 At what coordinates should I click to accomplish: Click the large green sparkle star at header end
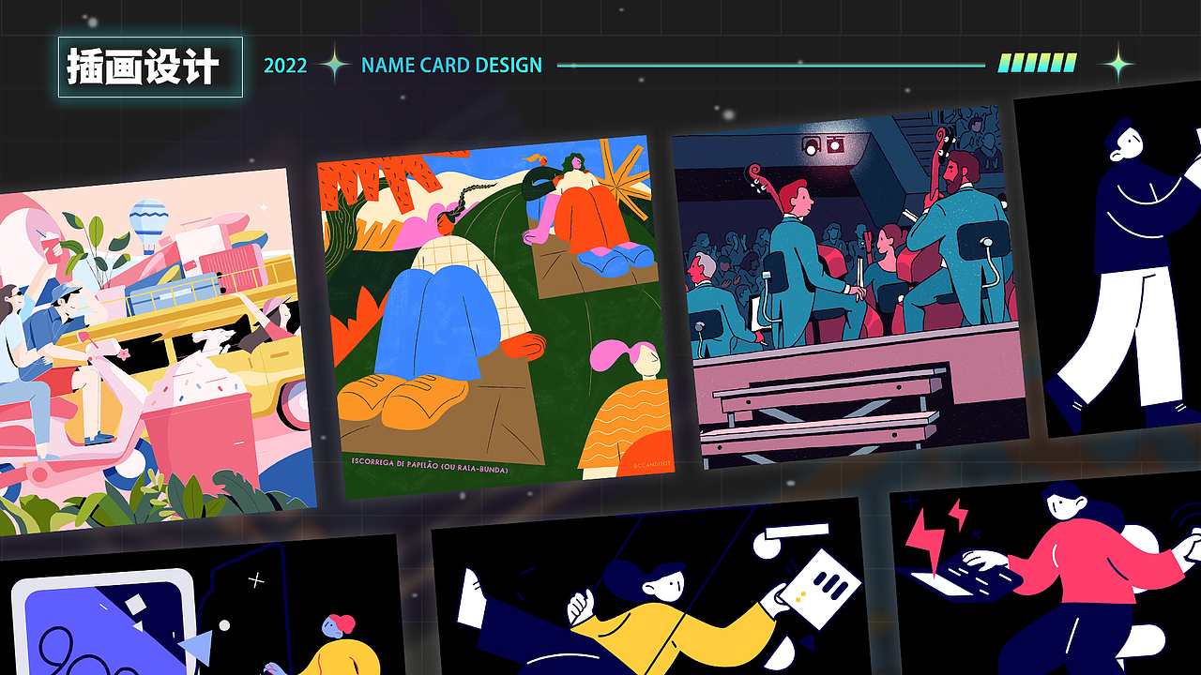coord(1117,65)
